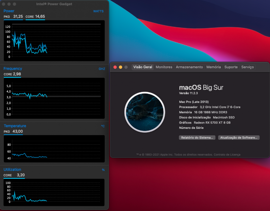Image resolution: width=270 pixels, height=211 pixels.
Task: Open the Suporte tab
Action: point(231,67)
